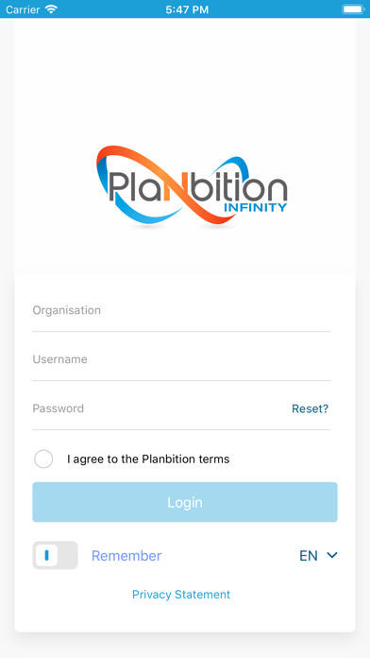Tap the blue handle inside the Remember switch
Viewport: 370px width, 658px height.
(x=46, y=555)
